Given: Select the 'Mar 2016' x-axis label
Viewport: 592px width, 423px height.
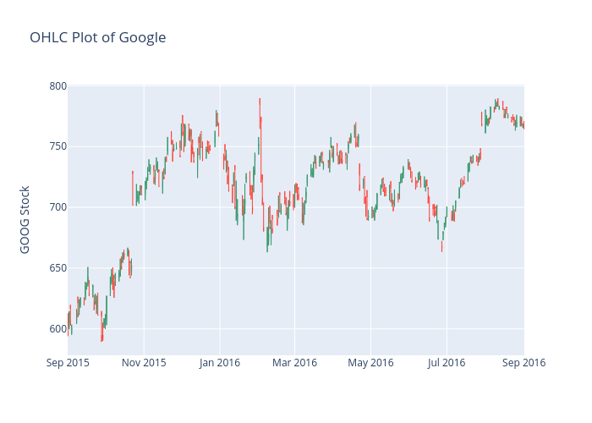Looking at the screenshot, I should 293,363.
